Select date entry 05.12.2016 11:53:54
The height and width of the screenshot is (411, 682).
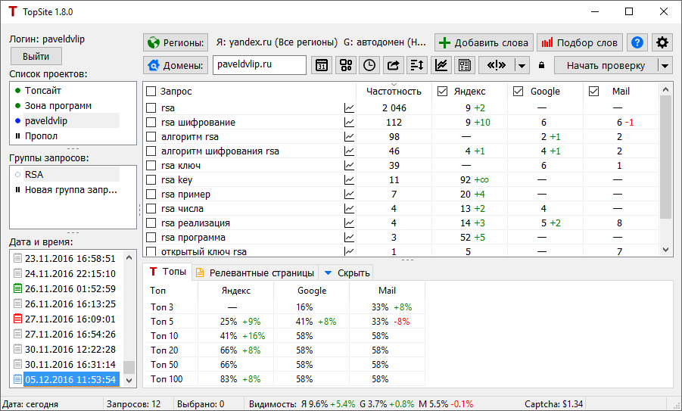click(70, 379)
